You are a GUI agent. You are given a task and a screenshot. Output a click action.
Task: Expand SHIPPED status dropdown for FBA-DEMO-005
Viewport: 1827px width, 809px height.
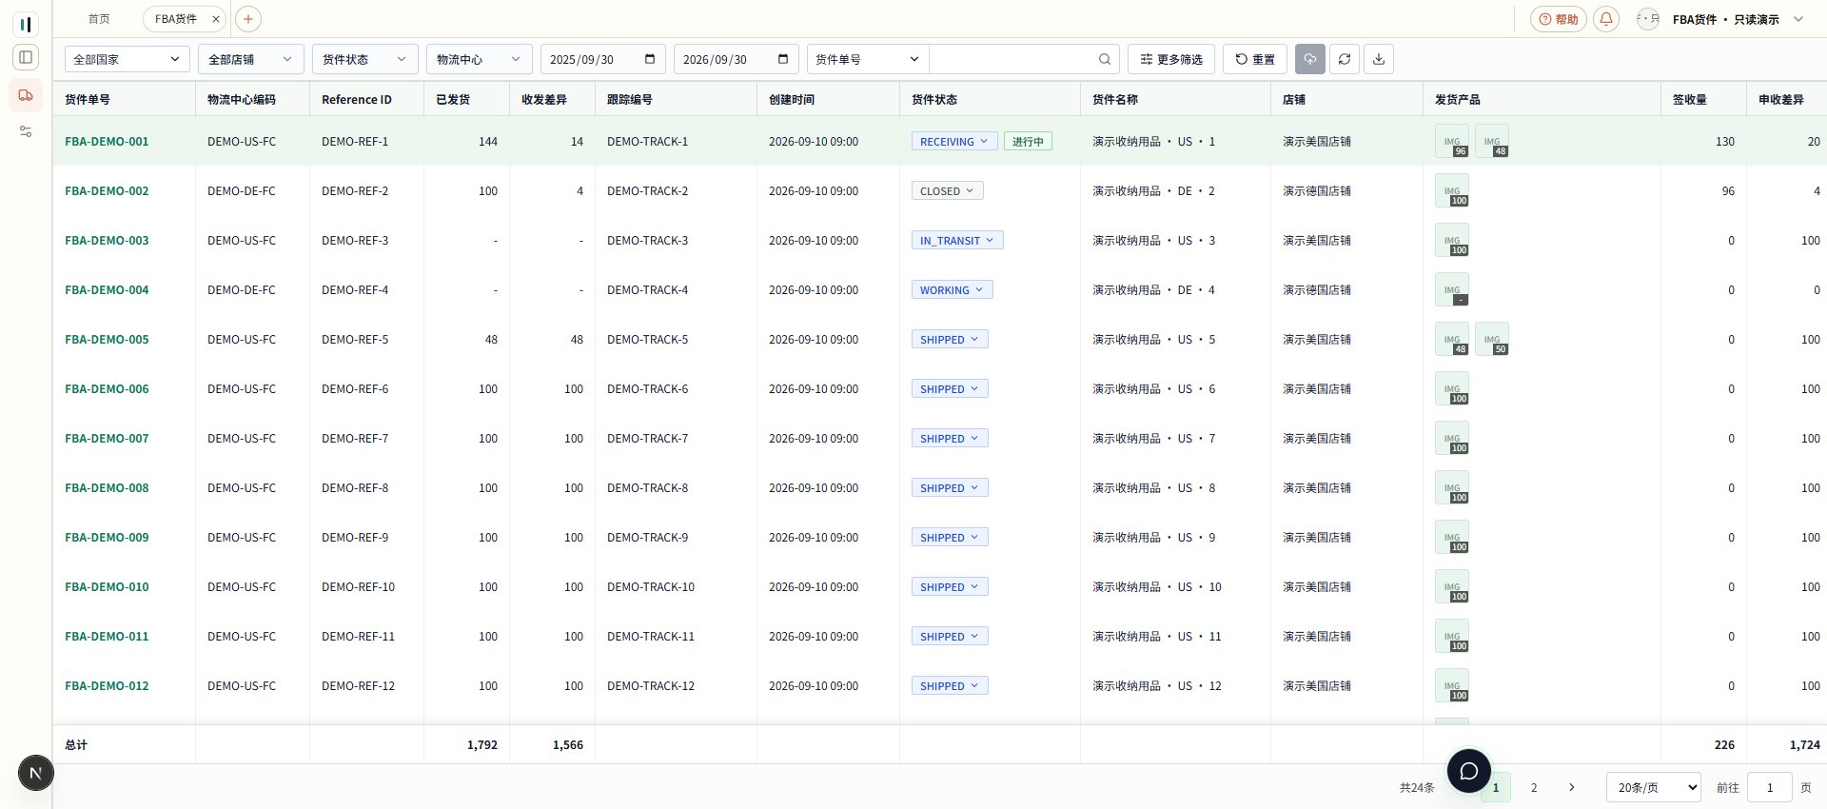tap(950, 339)
